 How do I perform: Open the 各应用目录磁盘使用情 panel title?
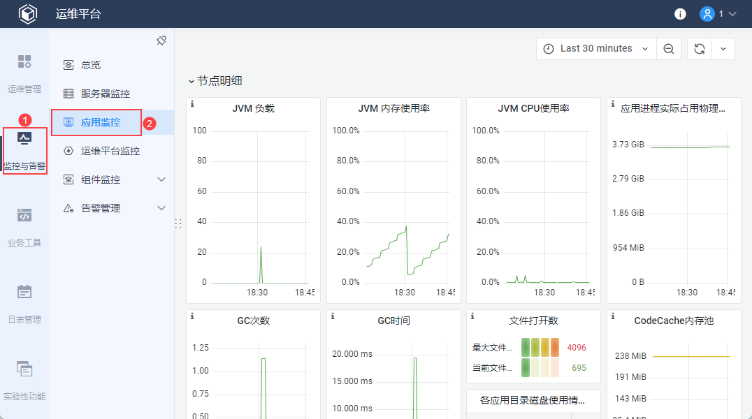[x=533, y=400]
